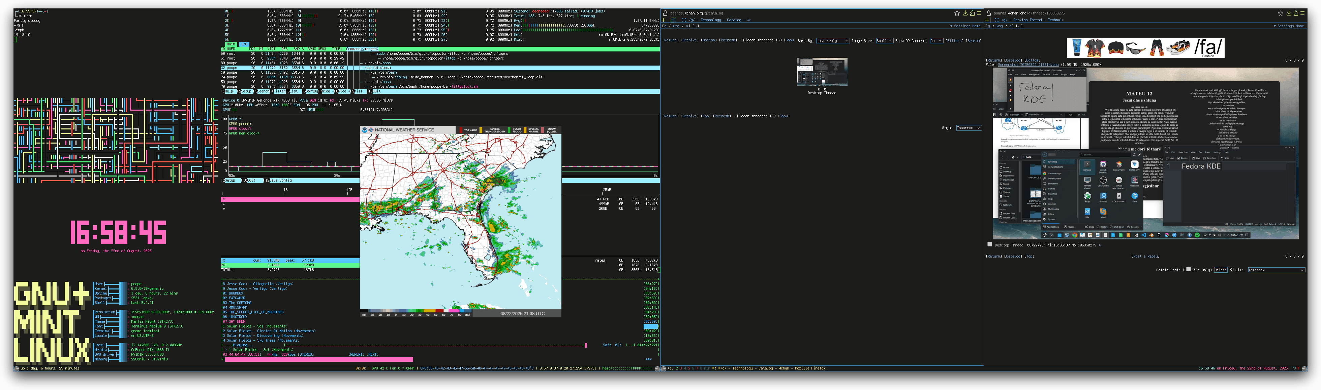Open the Sort By Last reply dropdown
Viewport: 1321px width, 390px height.
click(832, 40)
